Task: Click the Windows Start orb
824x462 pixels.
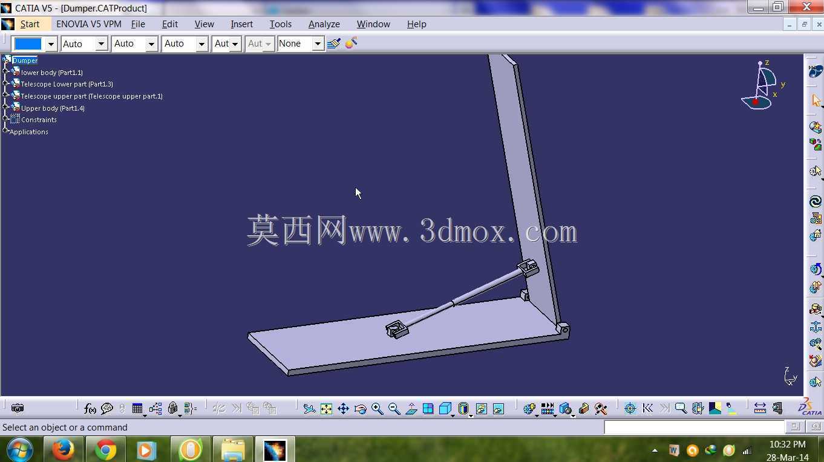Action: click(19, 450)
